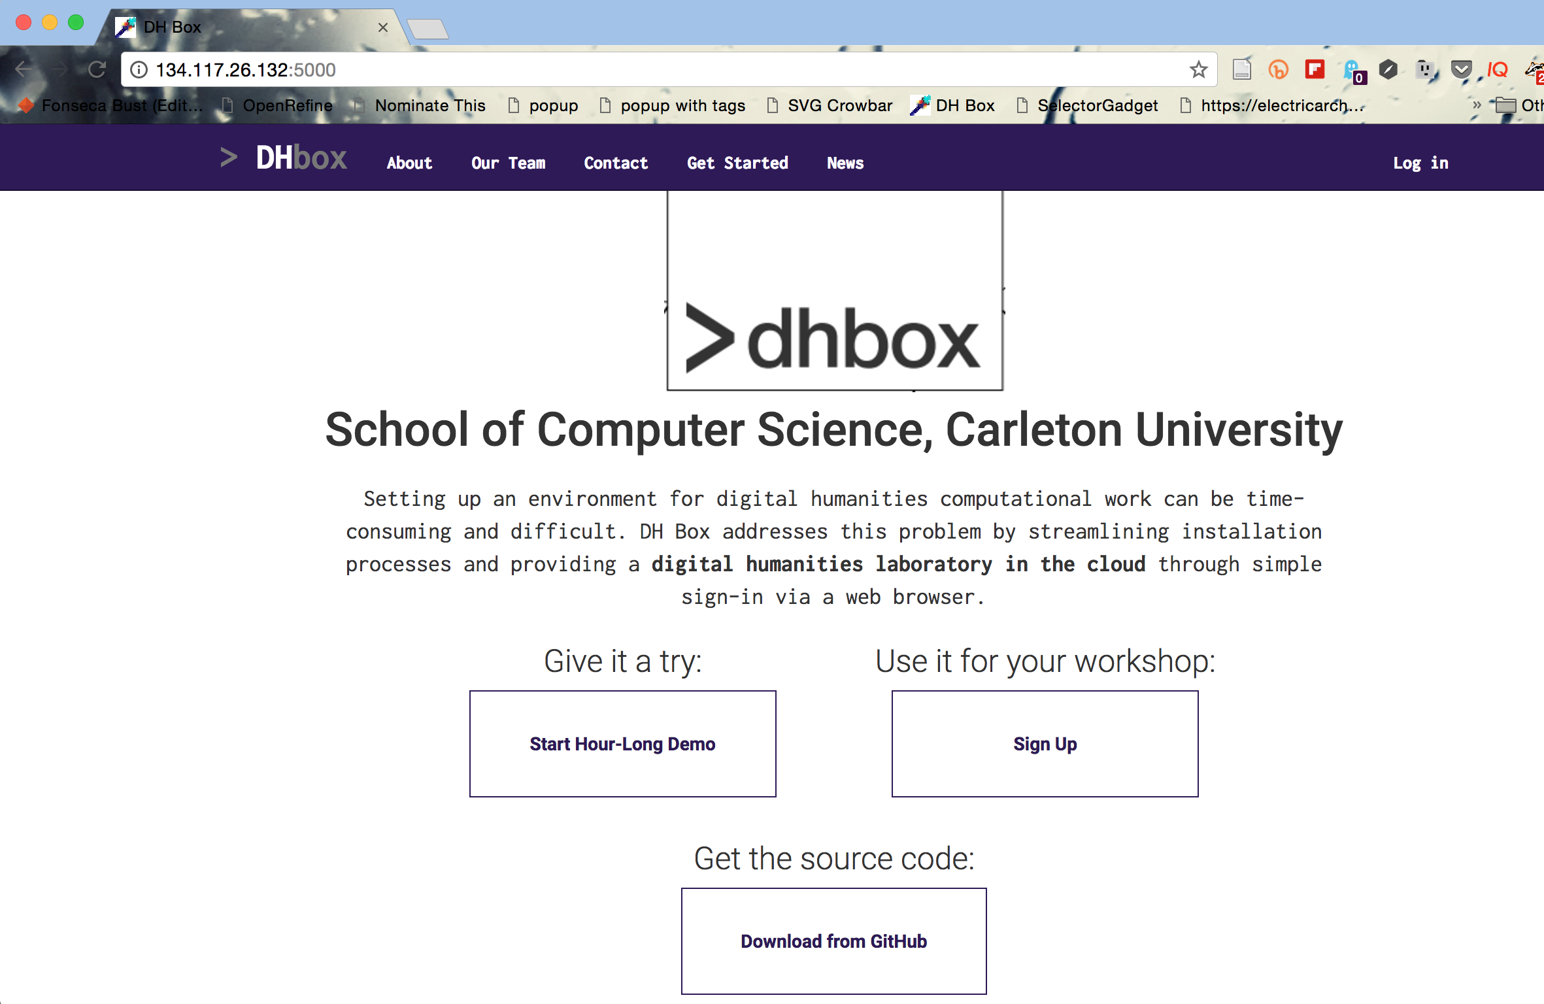1544x1004 pixels.
Task: Open the Privacy Badger extension
Action: click(x=1535, y=71)
